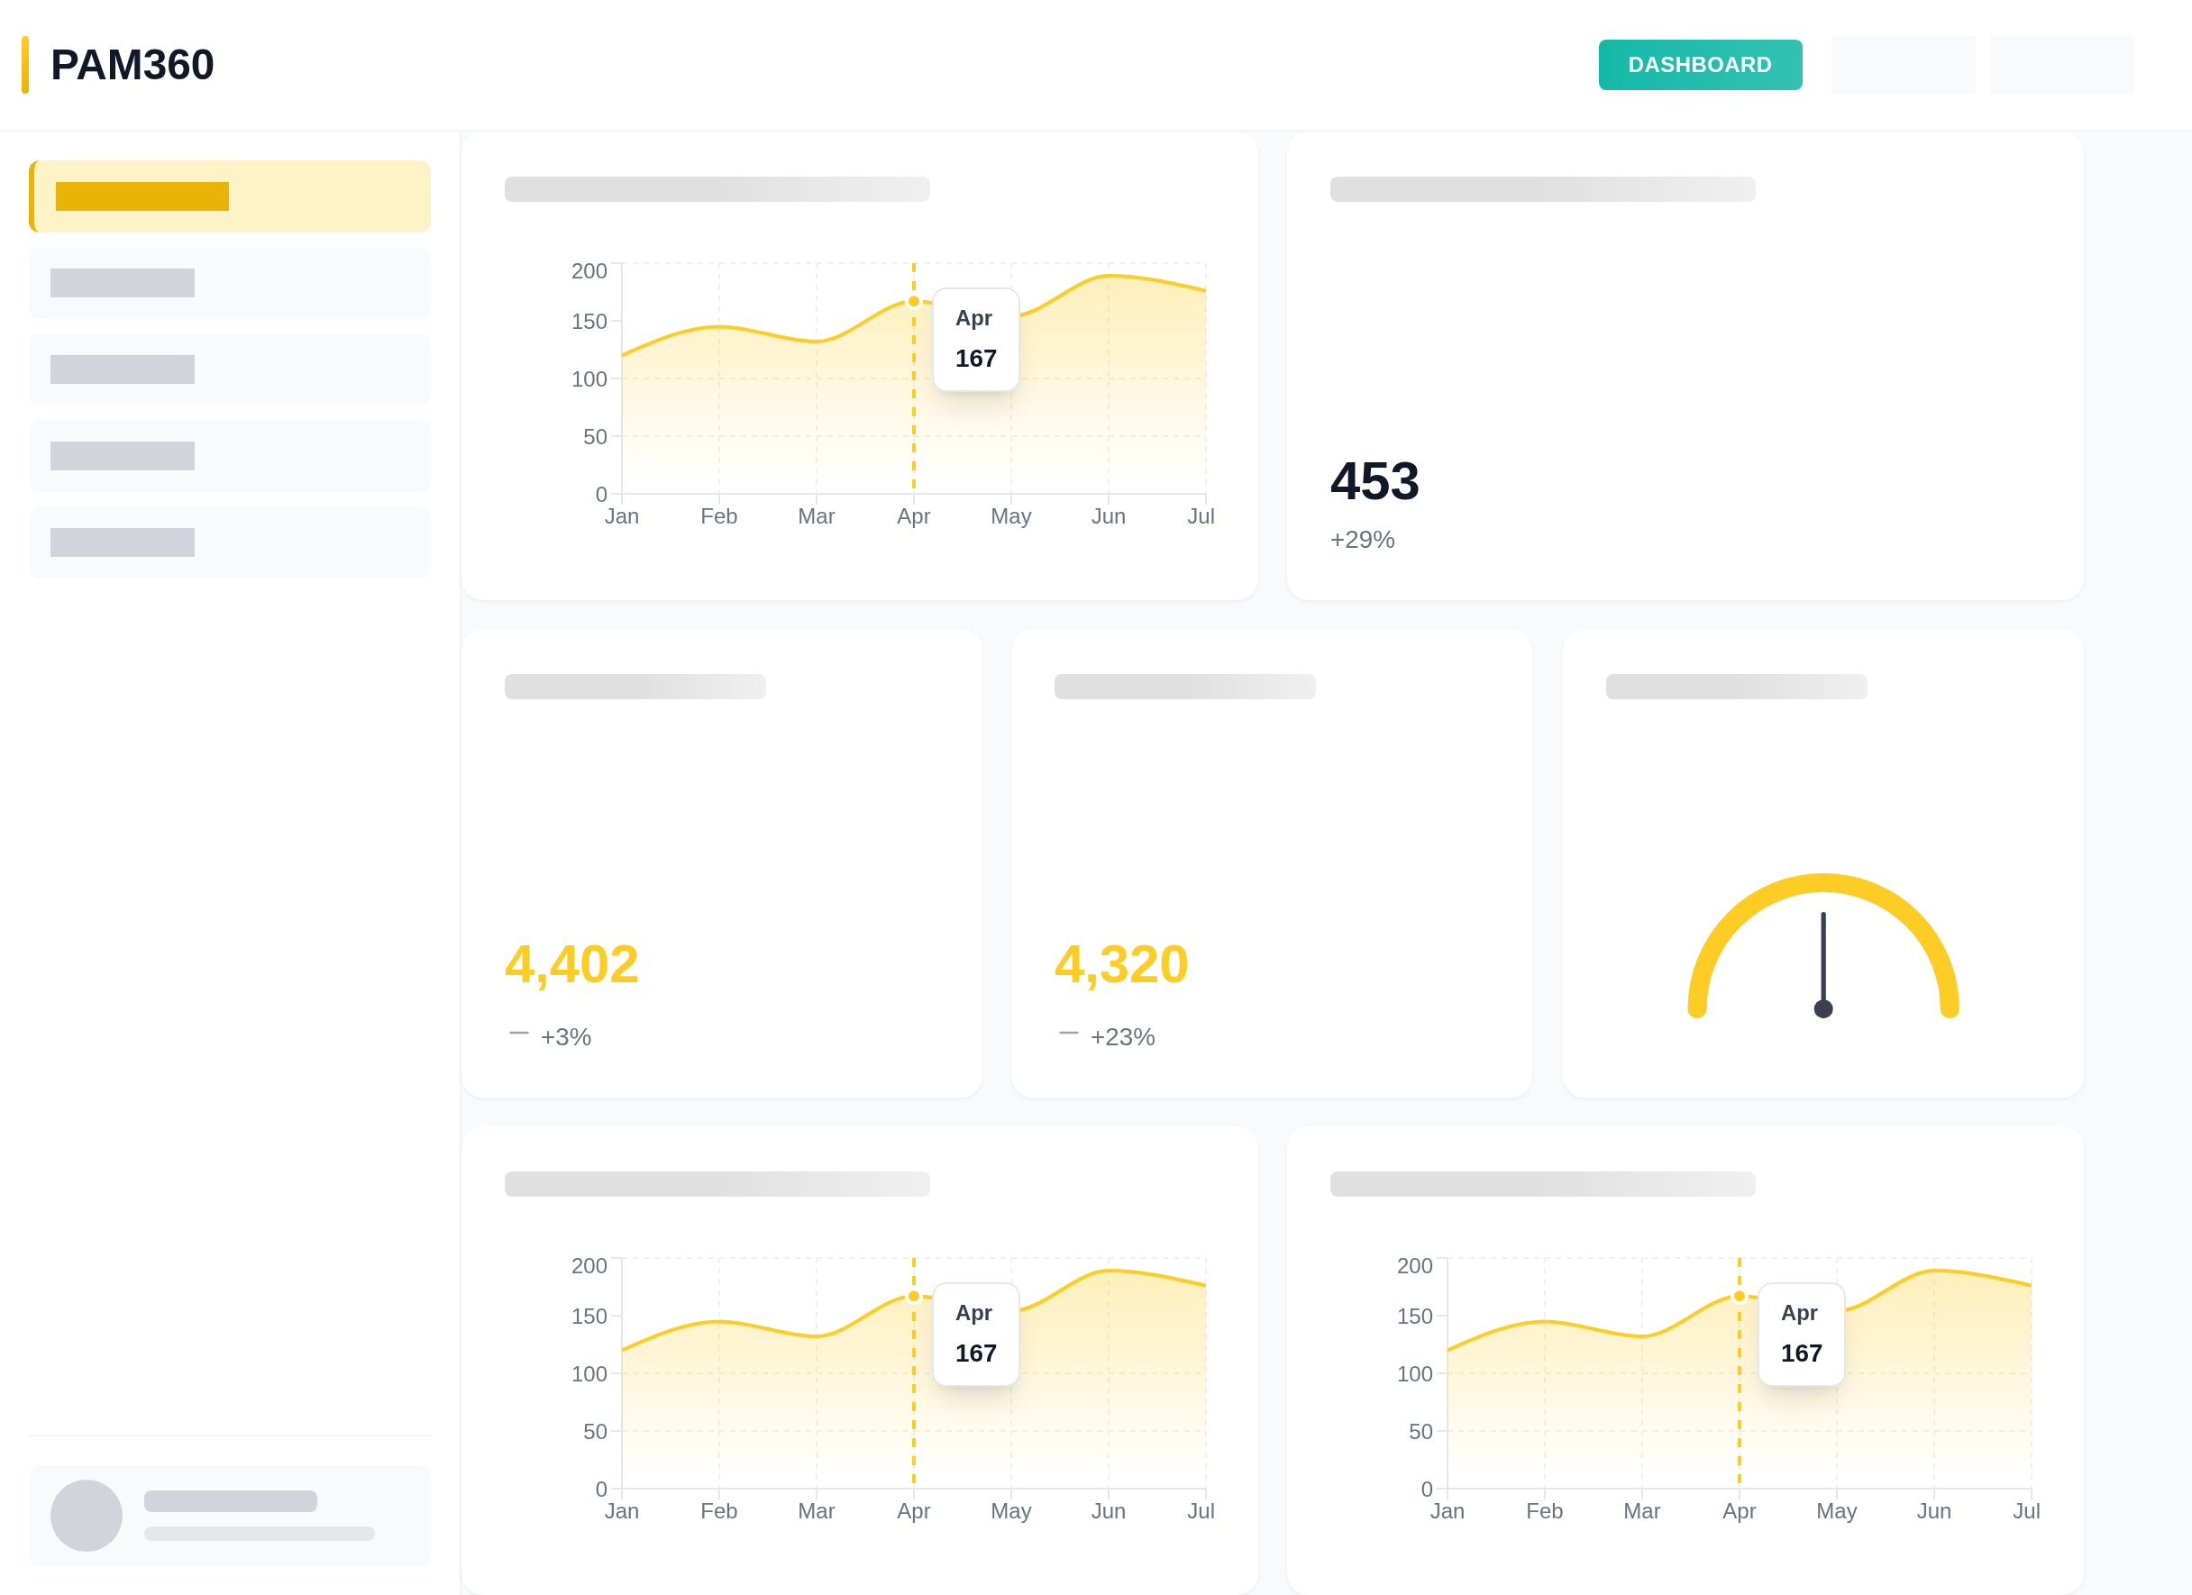Click the user profile card in sidebar
This screenshot has height=1595, width=2192.
[230, 1515]
